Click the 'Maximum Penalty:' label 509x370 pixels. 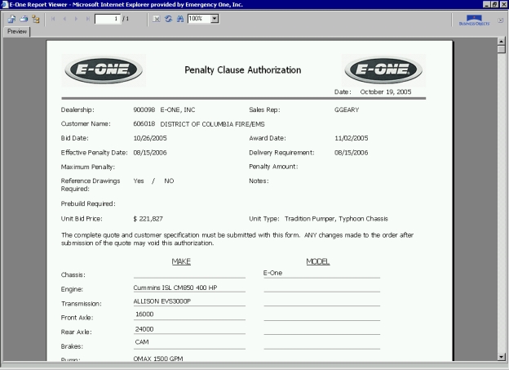pyautogui.click(x=88, y=167)
